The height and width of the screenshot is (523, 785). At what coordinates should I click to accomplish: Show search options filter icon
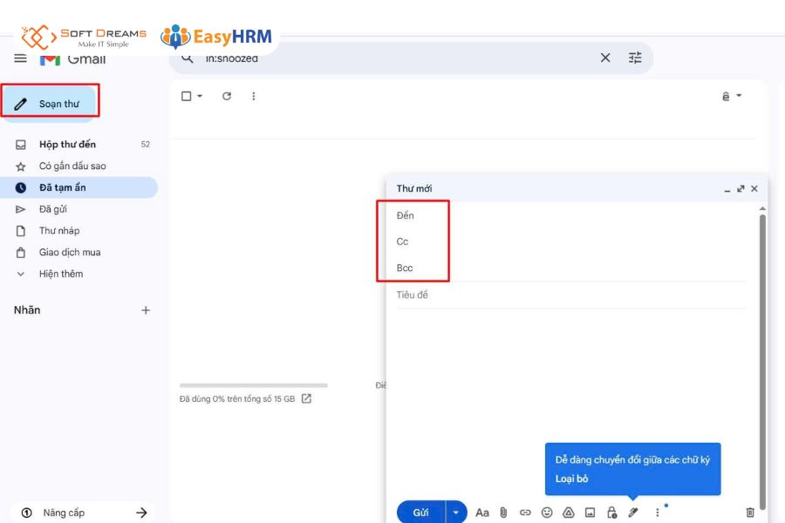click(x=635, y=58)
